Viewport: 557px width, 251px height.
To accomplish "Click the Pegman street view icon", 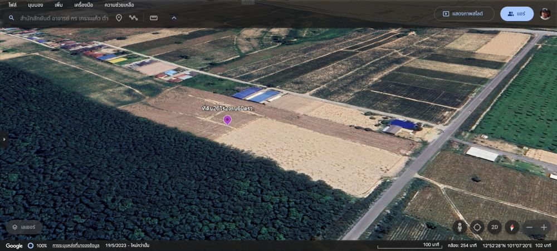I will [460, 227].
